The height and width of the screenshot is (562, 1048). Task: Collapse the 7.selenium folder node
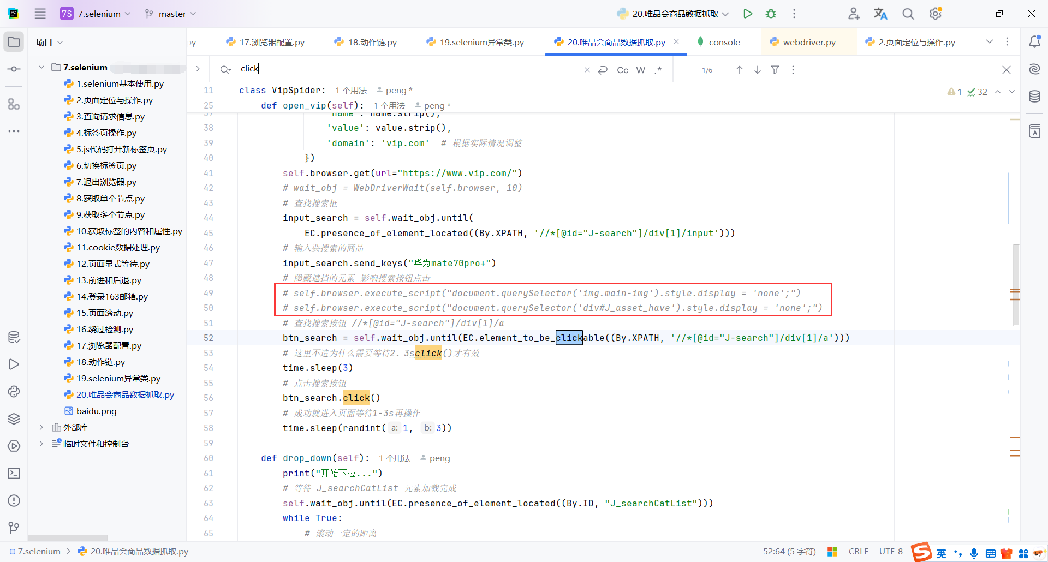coord(41,67)
